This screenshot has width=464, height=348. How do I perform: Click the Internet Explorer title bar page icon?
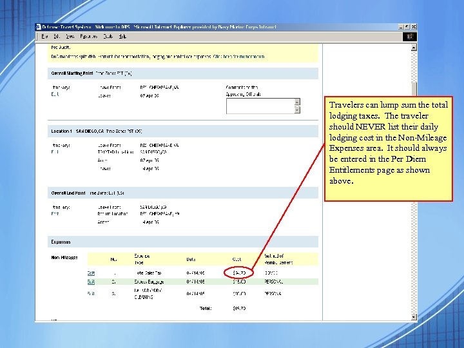[x=39, y=27]
